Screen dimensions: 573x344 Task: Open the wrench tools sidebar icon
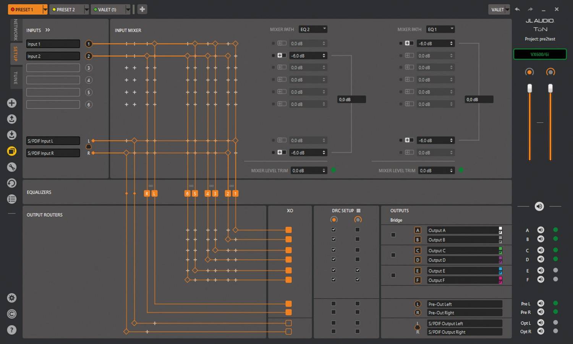(x=12, y=167)
